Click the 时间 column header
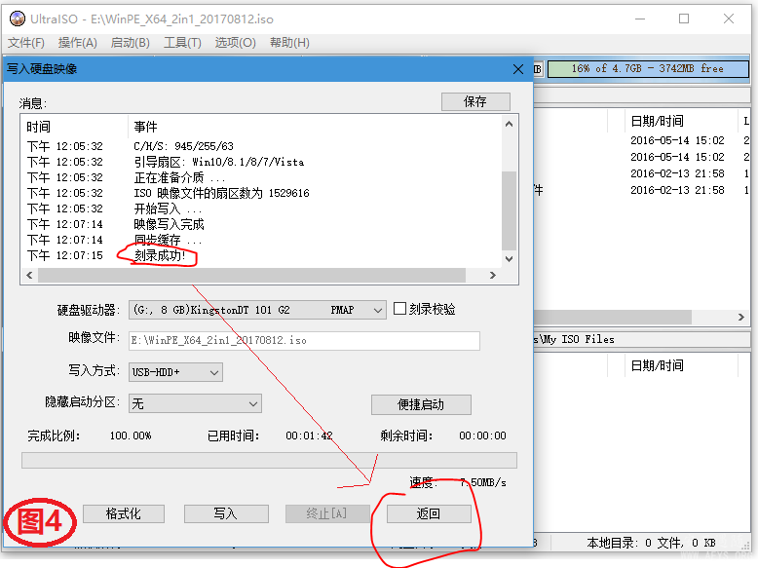The image size is (758, 568). coord(39,127)
